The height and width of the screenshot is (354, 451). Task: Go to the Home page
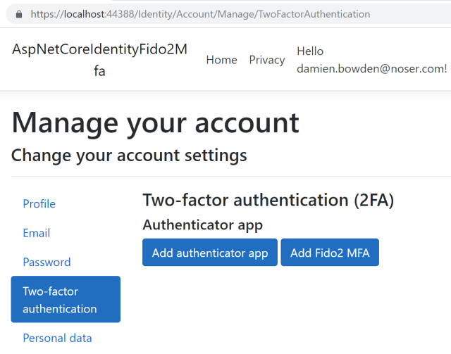pos(221,60)
